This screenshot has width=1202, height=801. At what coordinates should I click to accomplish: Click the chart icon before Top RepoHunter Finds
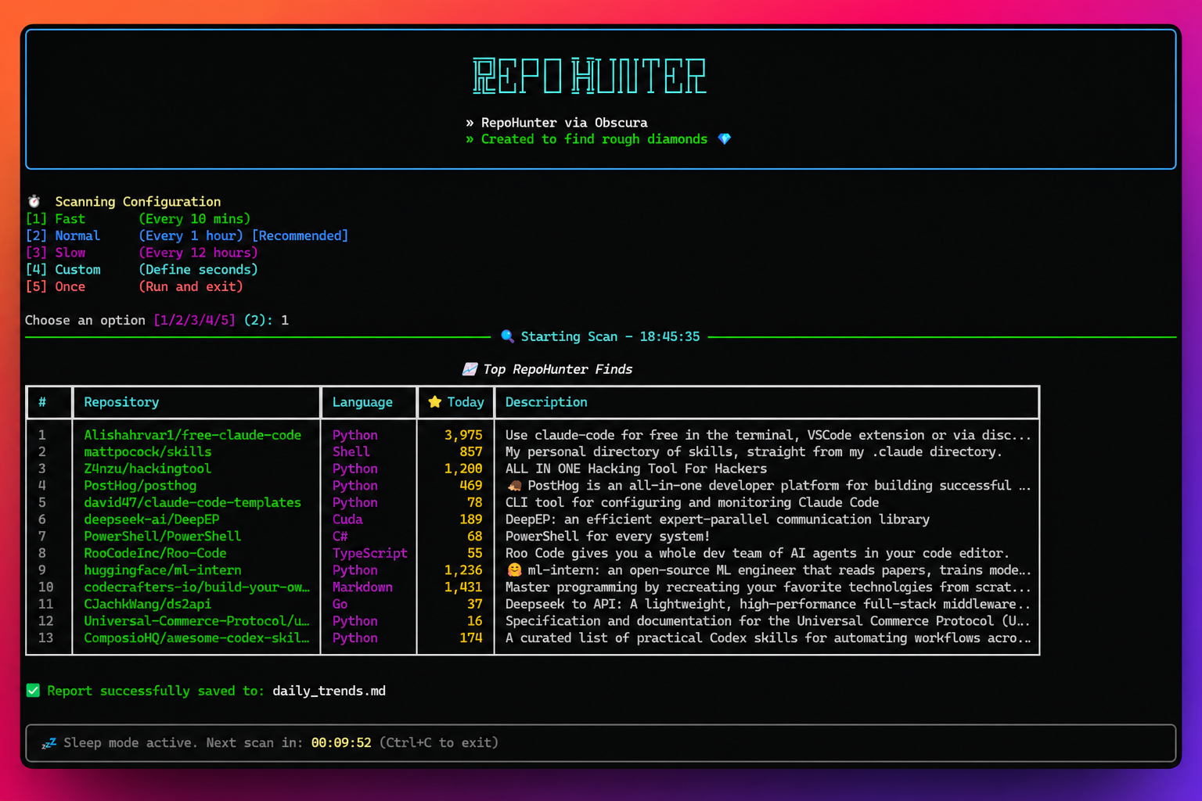click(470, 369)
